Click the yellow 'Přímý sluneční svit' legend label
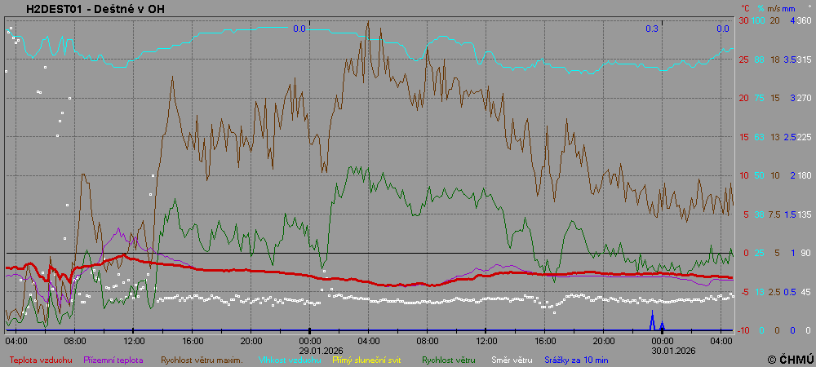 coord(372,359)
